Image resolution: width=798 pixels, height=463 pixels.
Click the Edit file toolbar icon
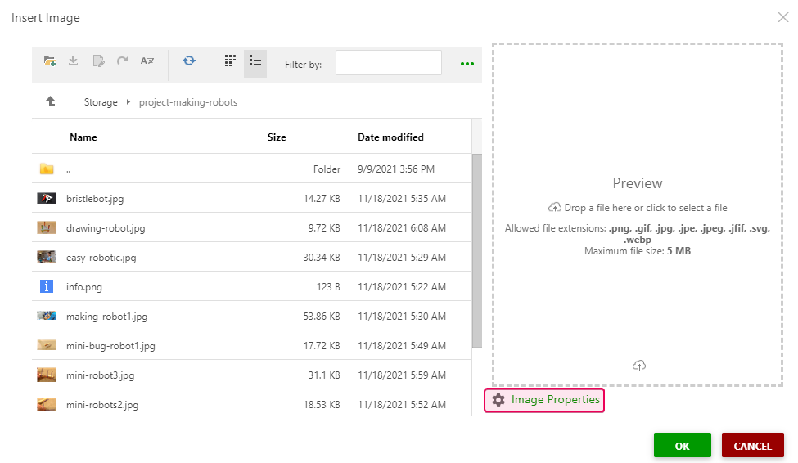pos(98,61)
